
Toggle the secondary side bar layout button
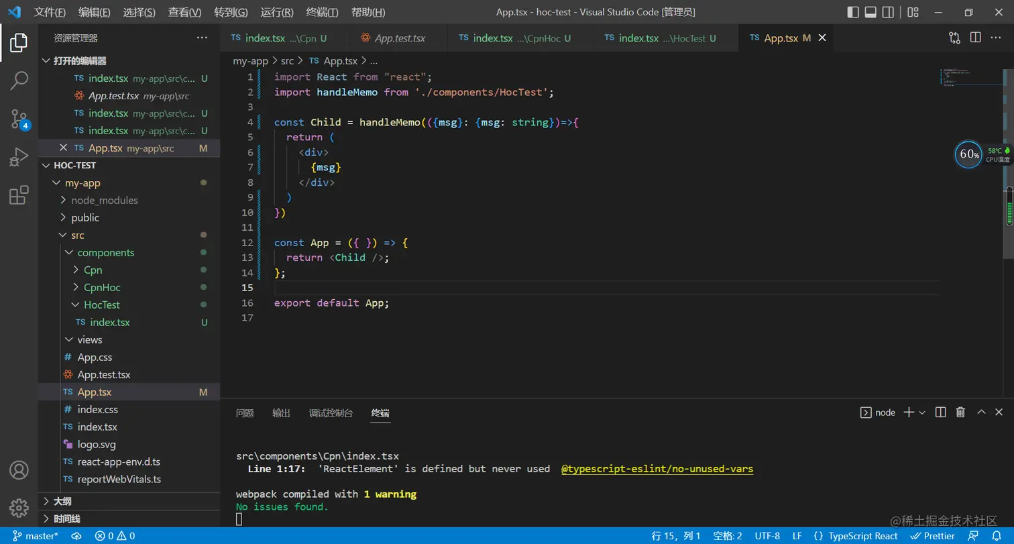pyautogui.click(x=888, y=12)
